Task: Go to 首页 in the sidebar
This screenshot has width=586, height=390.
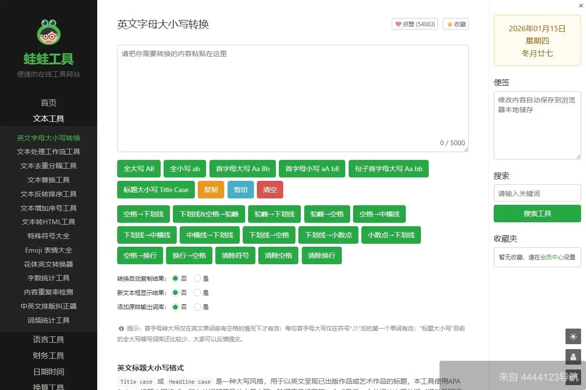Action: coord(48,102)
